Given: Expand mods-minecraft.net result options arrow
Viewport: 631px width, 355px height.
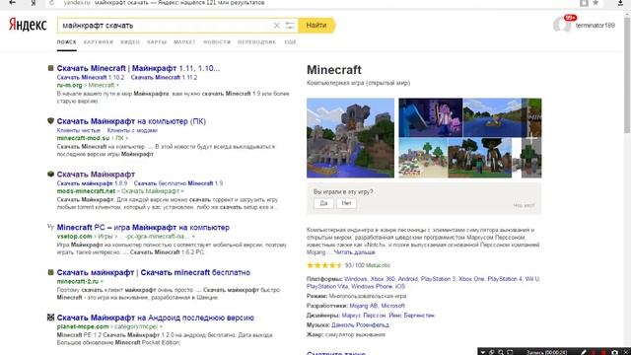Looking at the screenshot, I should [x=182, y=191].
